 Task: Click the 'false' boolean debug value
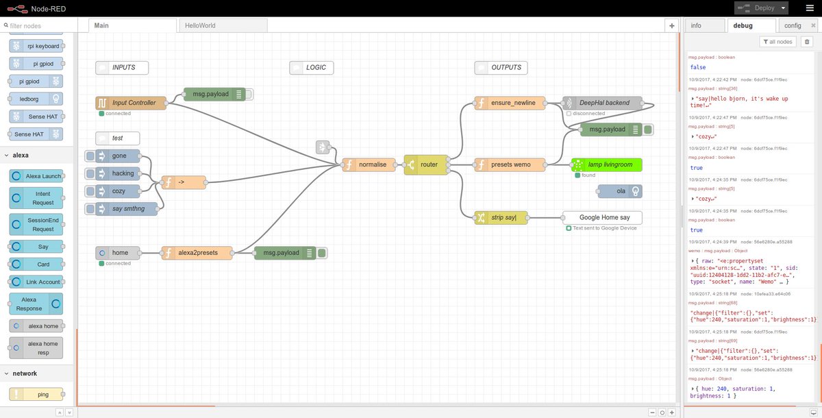pos(698,67)
